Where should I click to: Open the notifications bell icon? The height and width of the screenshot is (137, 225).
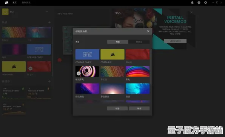(192, 3)
